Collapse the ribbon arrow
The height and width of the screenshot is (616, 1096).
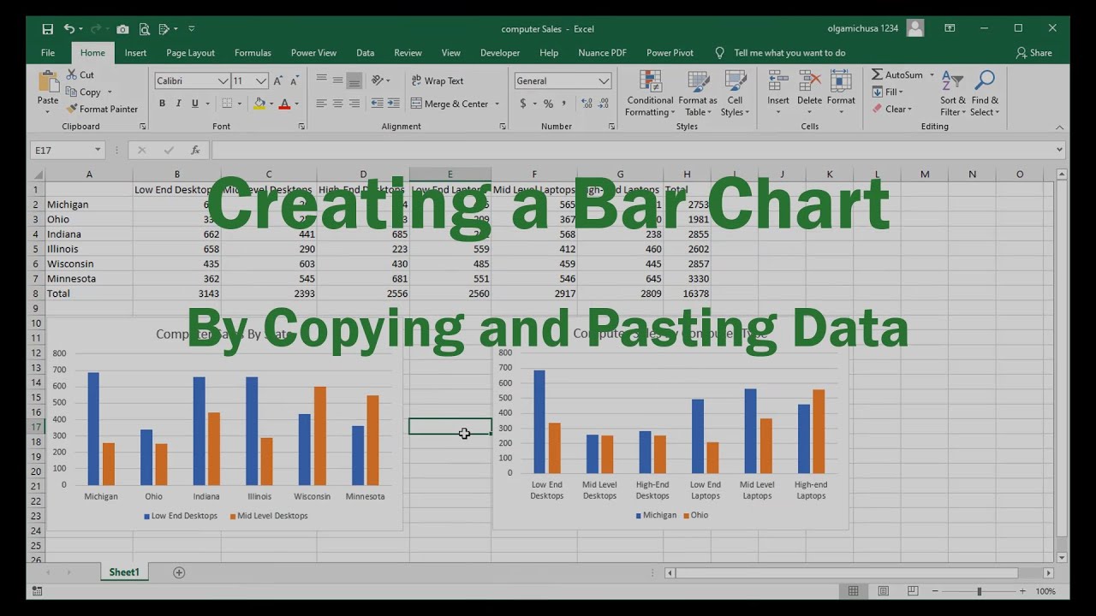click(x=1059, y=127)
